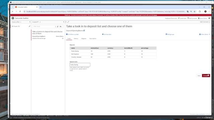
Task: Open DepositOpeningName process definition link
Action: point(76,31)
